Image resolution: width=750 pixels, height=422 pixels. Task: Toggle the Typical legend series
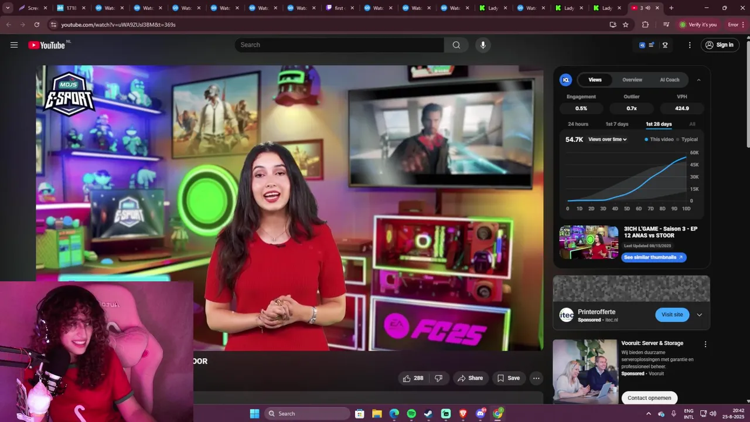point(687,139)
